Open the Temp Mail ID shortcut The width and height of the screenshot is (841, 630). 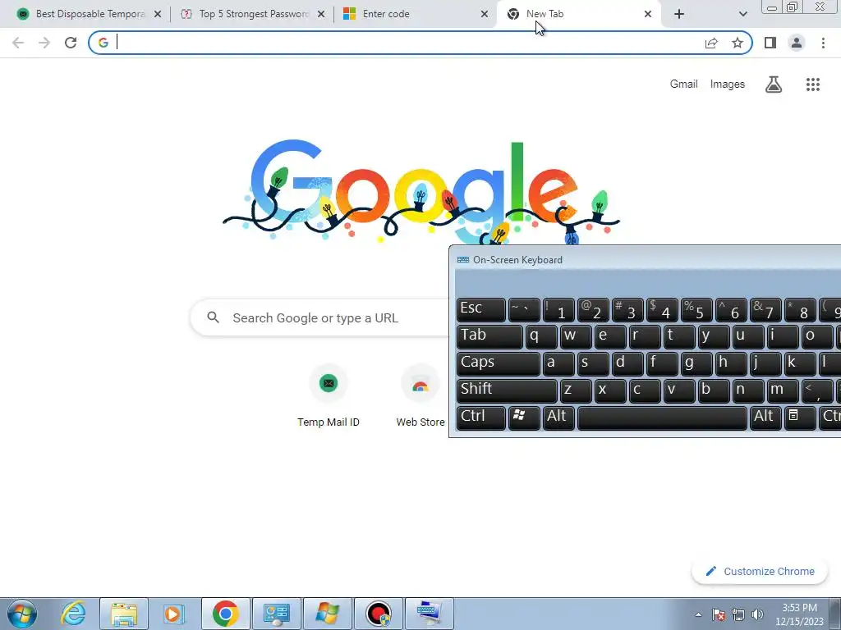329,396
